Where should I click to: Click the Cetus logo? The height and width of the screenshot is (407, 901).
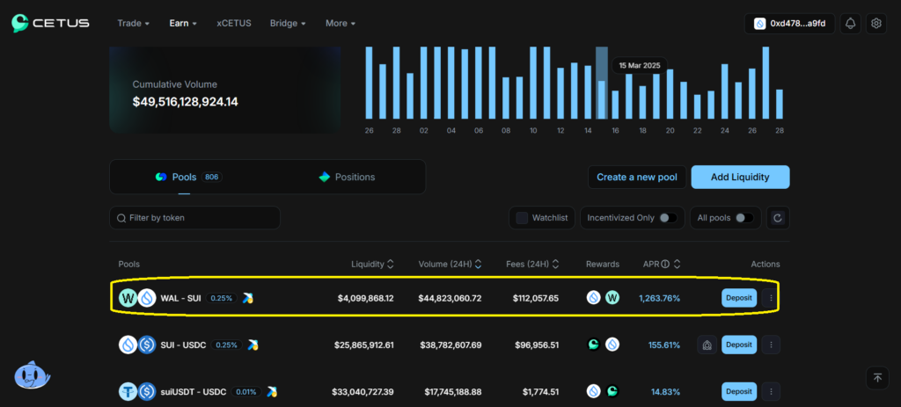[50, 24]
